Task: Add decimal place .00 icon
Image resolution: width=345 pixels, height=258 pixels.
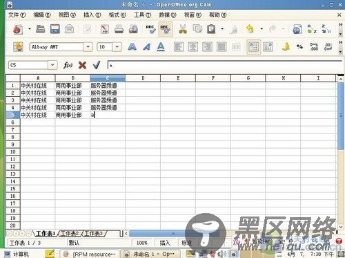Action: pos(328,47)
